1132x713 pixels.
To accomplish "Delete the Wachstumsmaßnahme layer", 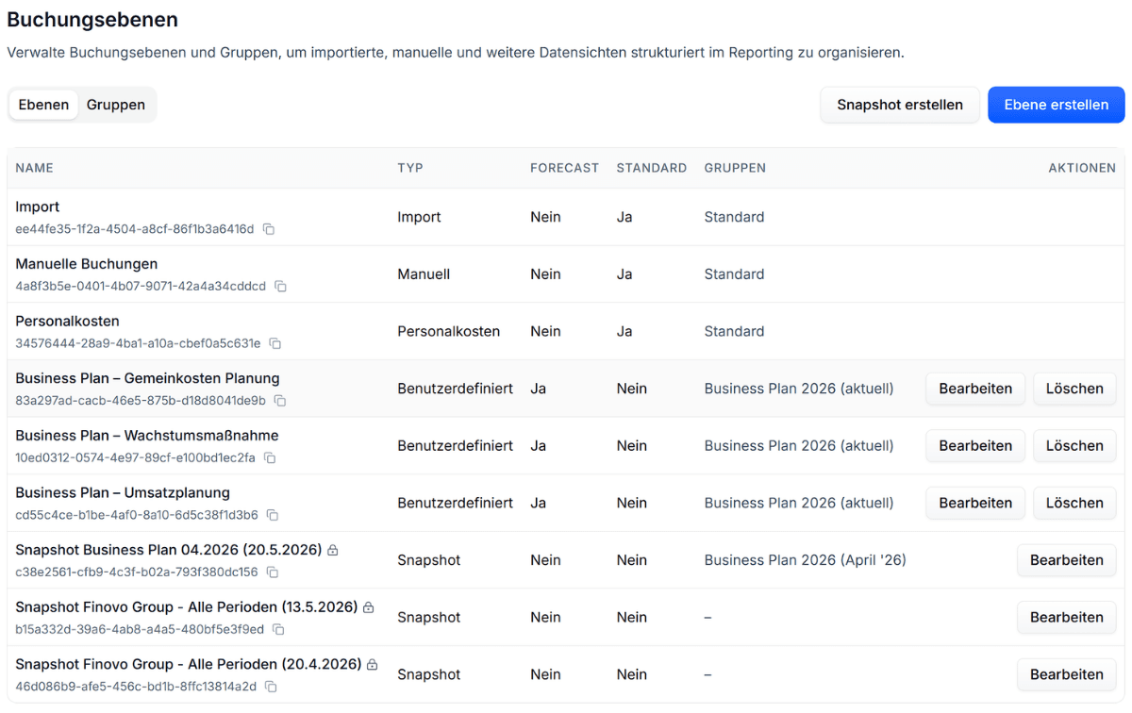I will tap(1074, 445).
